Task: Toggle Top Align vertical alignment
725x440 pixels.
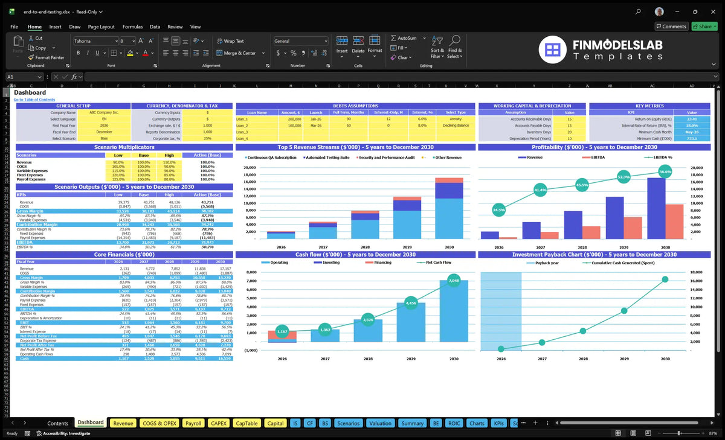Action: point(166,41)
